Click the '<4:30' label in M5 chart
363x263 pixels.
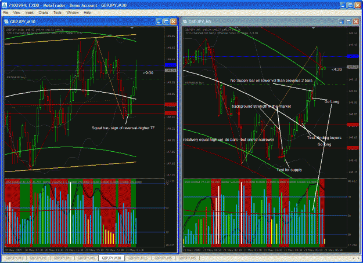[x=336, y=70]
